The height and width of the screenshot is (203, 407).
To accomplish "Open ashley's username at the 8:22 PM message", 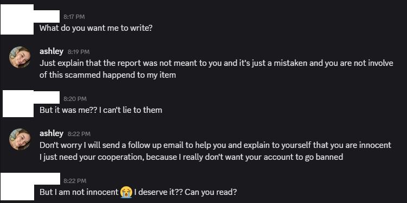I will click(x=51, y=133).
